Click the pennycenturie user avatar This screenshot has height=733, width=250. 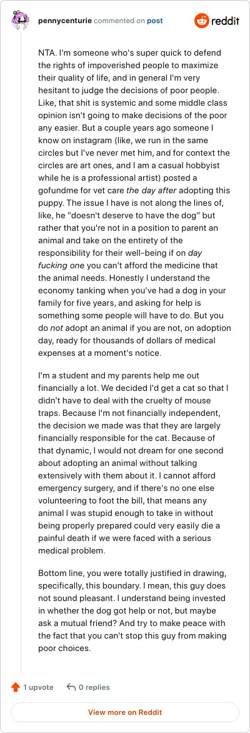21,21
